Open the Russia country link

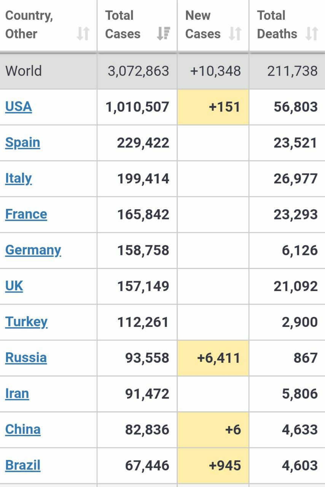coord(26,358)
